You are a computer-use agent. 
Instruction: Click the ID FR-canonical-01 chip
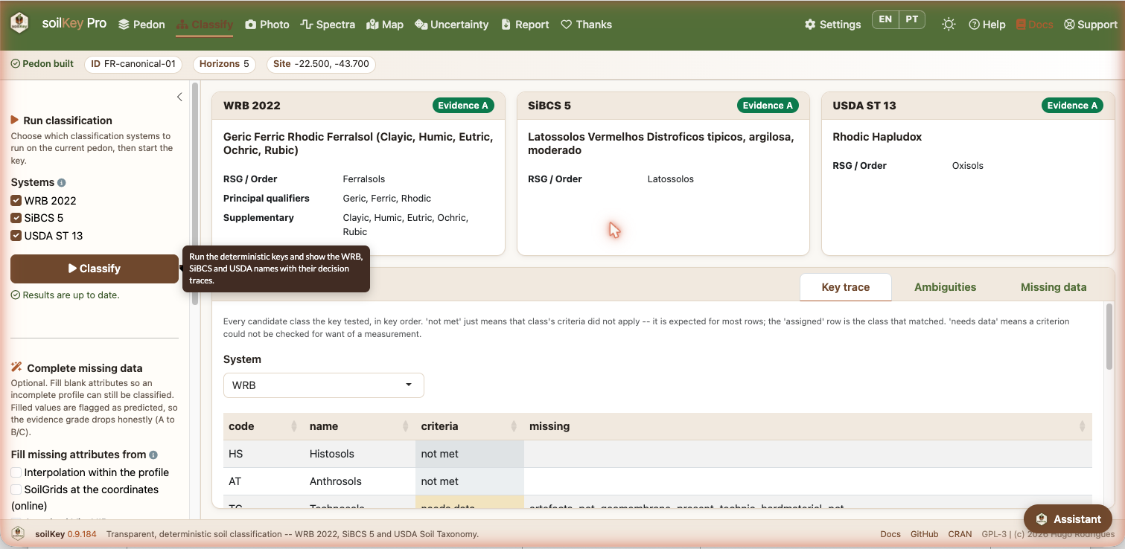[x=133, y=64]
